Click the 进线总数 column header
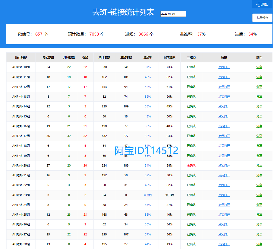273x249 pixels. (126, 57)
